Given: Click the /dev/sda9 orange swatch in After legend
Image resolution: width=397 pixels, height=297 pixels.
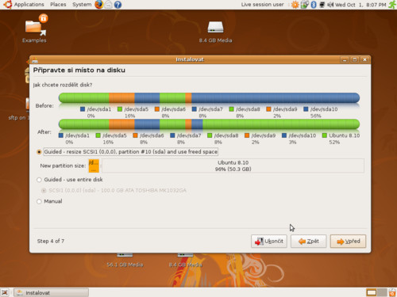Looking at the screenshot, I should point(247,135).
